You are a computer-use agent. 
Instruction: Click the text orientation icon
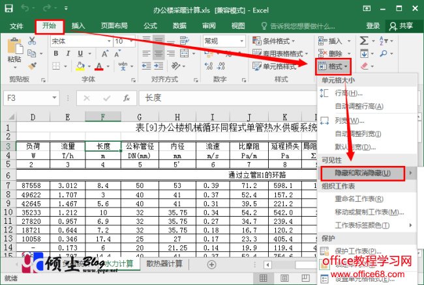pyautogui.click(x=175, y=66)
